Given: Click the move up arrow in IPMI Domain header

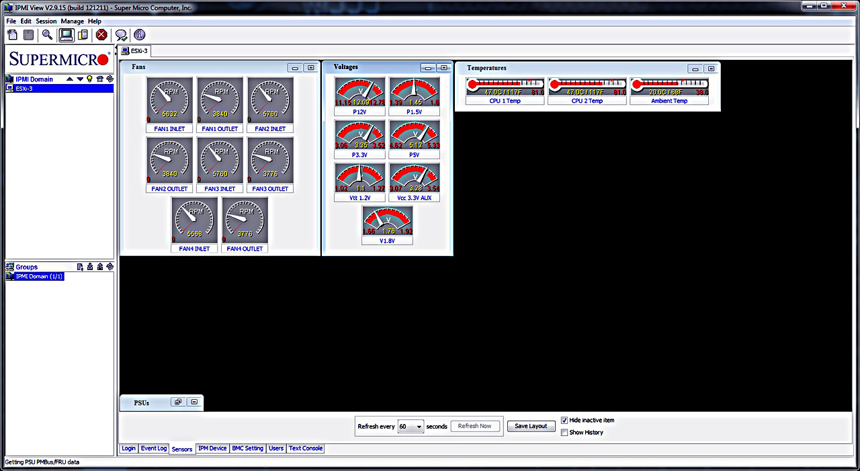Looking at the screenshot, I should click(70, 79).
